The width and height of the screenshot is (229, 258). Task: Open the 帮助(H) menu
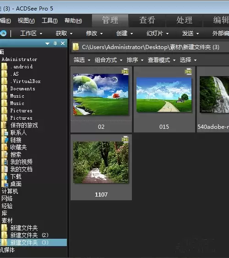pyautogui.click(x=73, y=21)
